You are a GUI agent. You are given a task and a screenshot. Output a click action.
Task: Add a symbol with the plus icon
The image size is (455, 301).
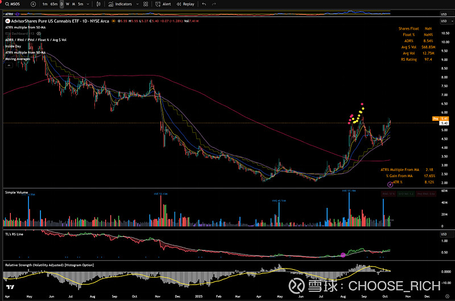click(x=33, y=4)
